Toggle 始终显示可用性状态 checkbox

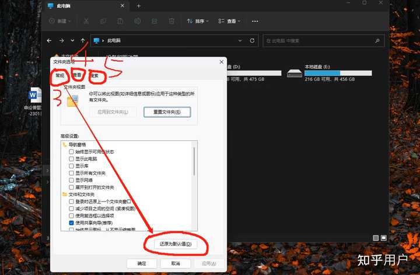tap(71, 151)
